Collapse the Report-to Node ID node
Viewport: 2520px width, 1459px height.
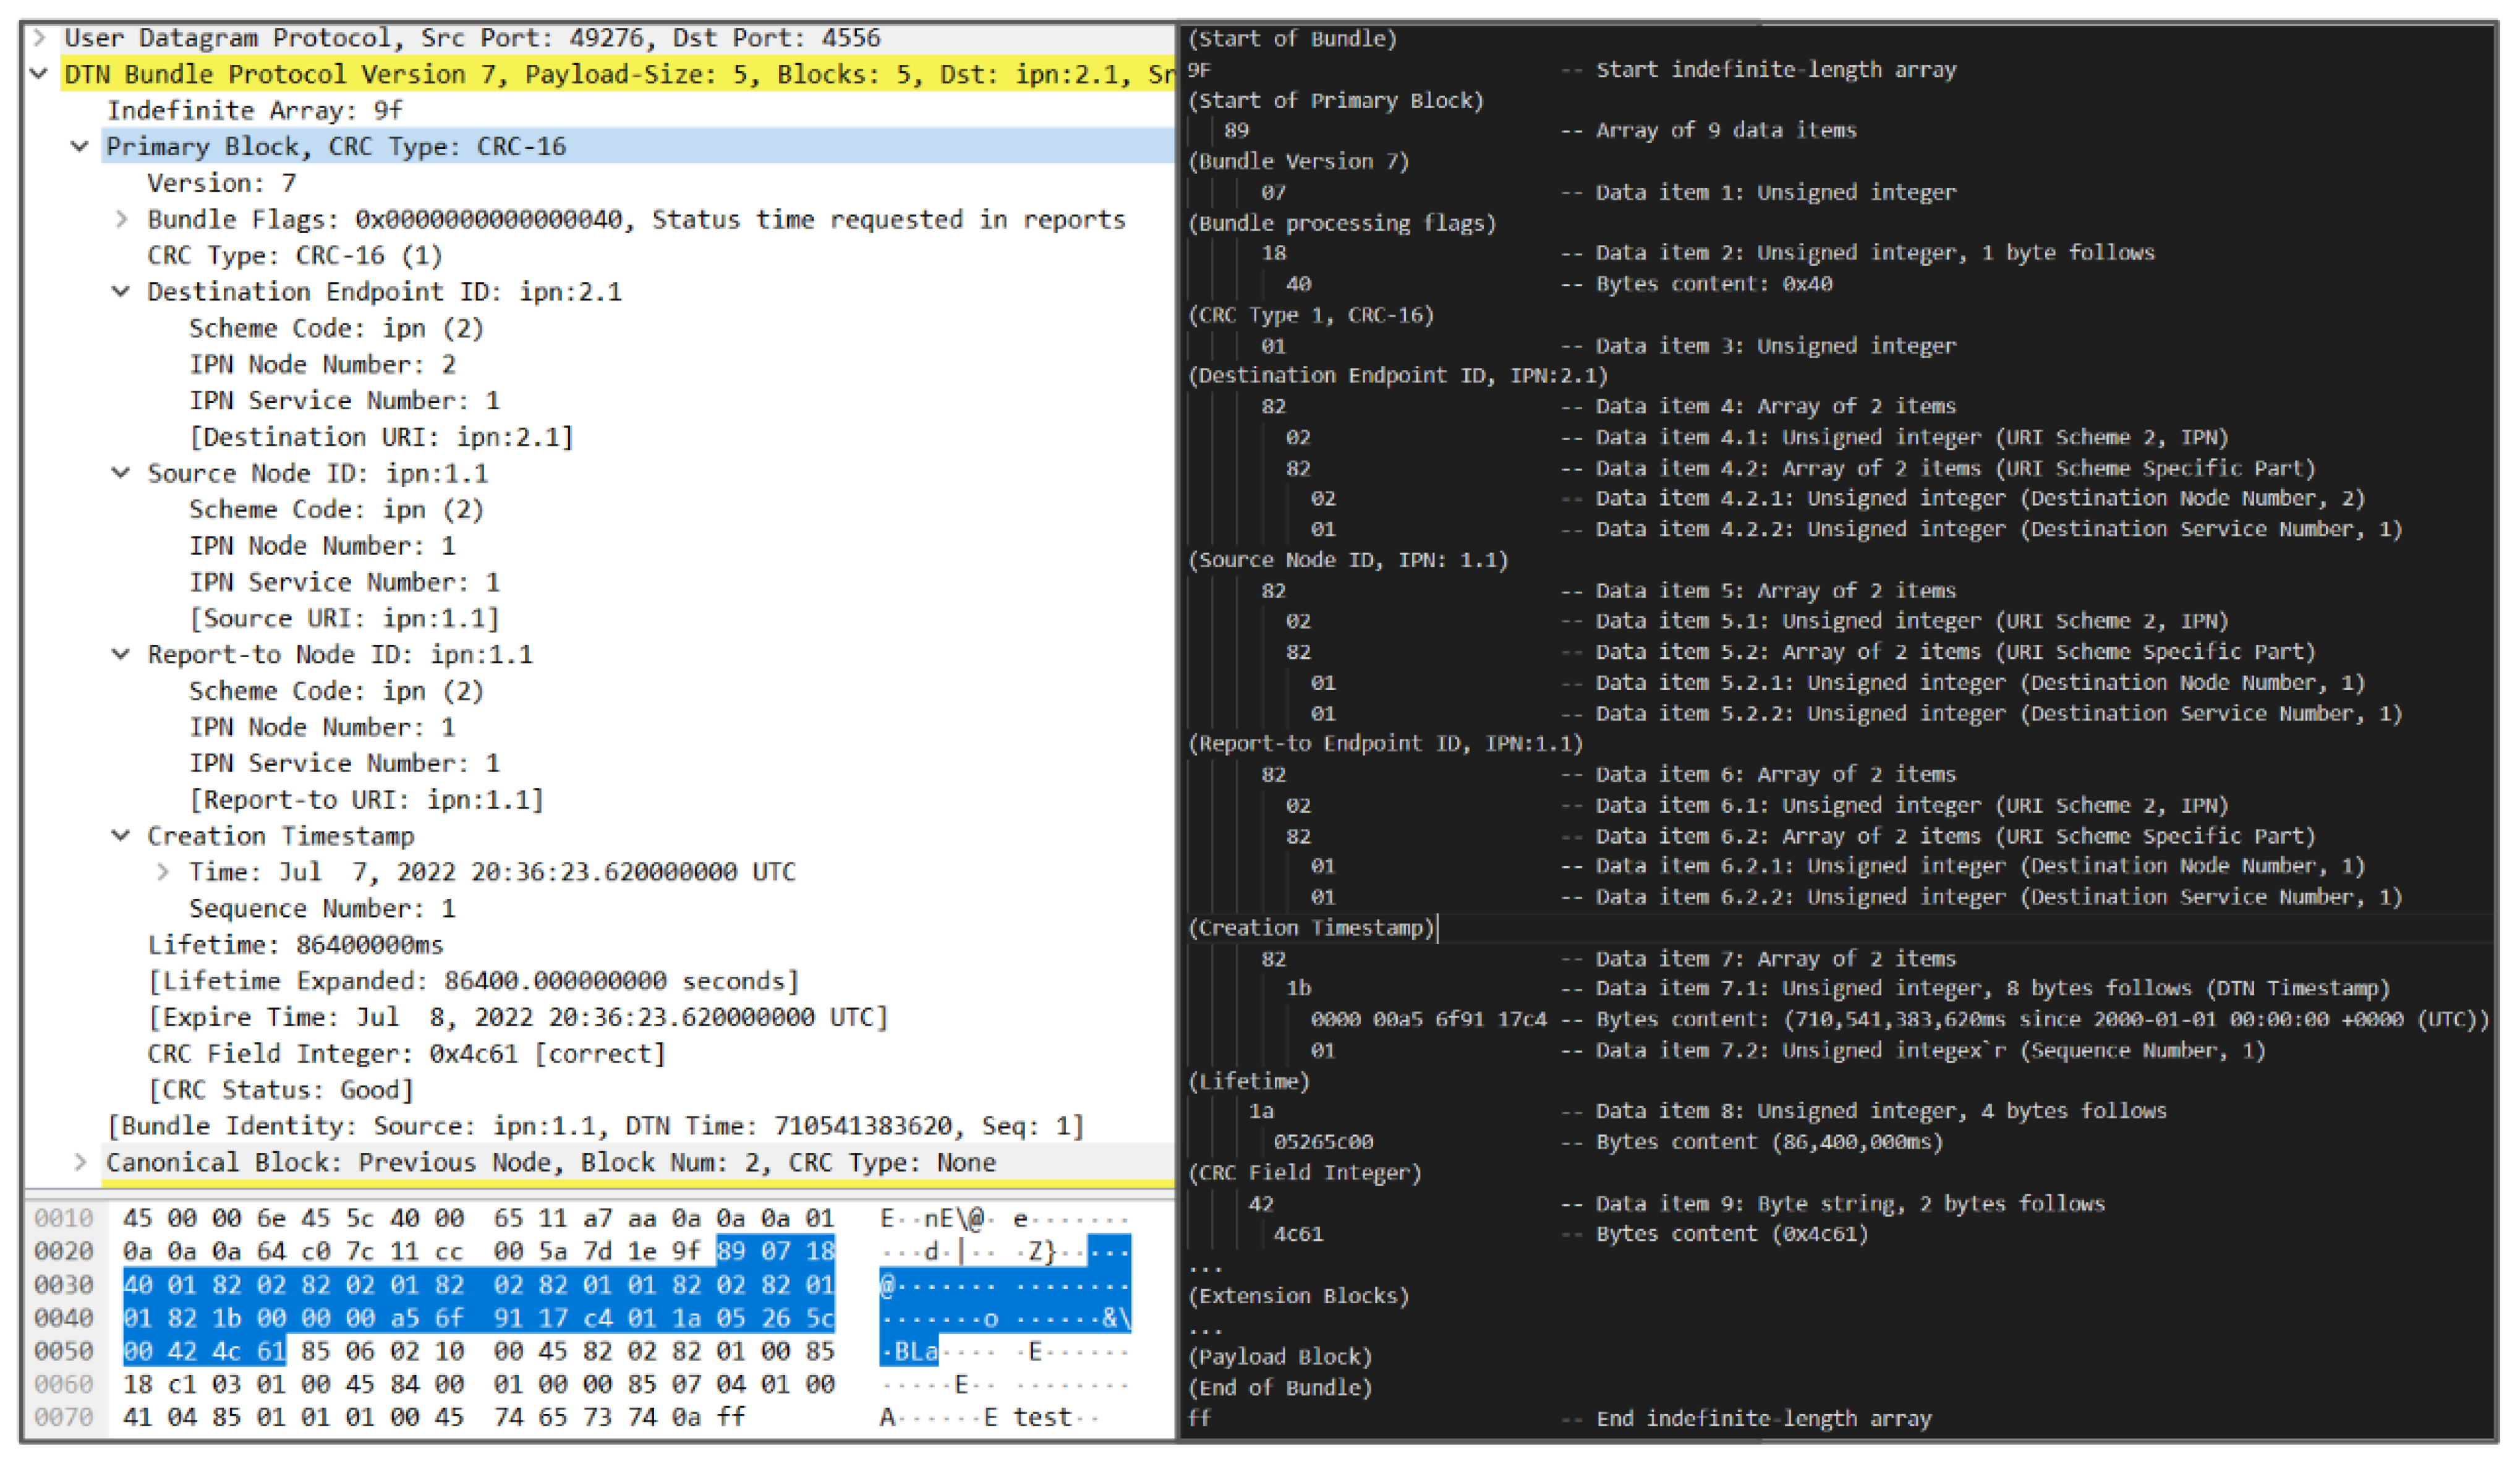coord(121,655)
